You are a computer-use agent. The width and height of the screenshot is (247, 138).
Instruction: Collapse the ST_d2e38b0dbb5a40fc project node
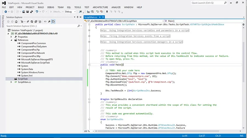tap(8, 34)
